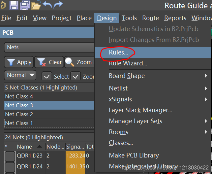This screenshot has width=212, height=174.
Task: Select Make Integrated Library
Action: (x=153, y=166)
